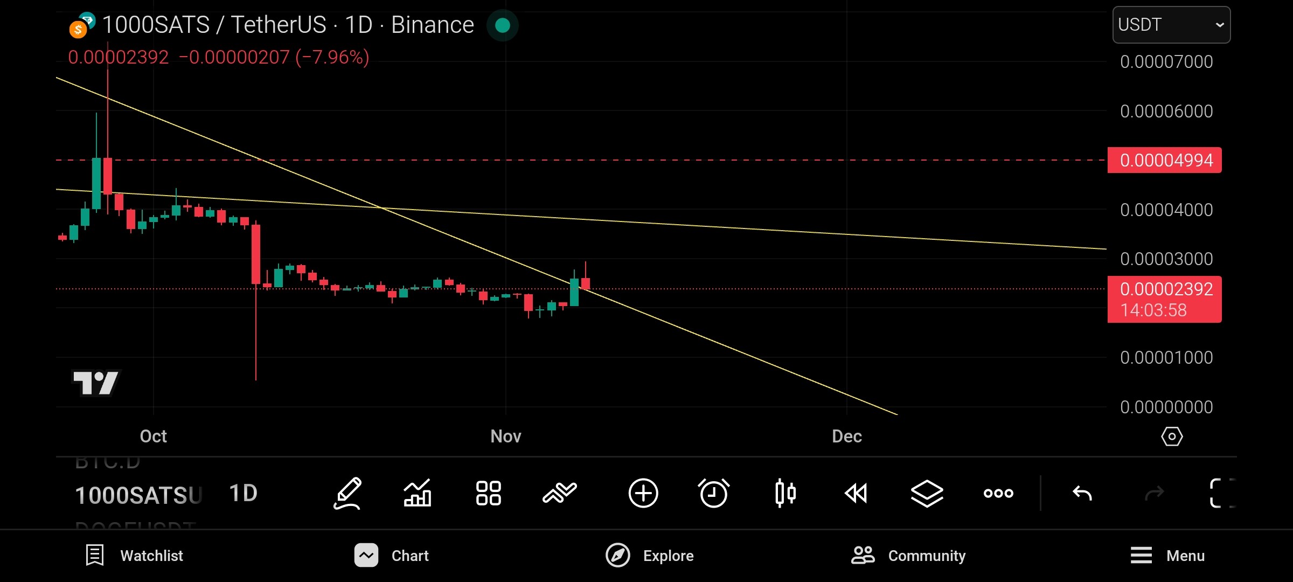Tap the compare symbols zigzag icon
This screenshot has height=582, width=1293.
click(560, 493)
